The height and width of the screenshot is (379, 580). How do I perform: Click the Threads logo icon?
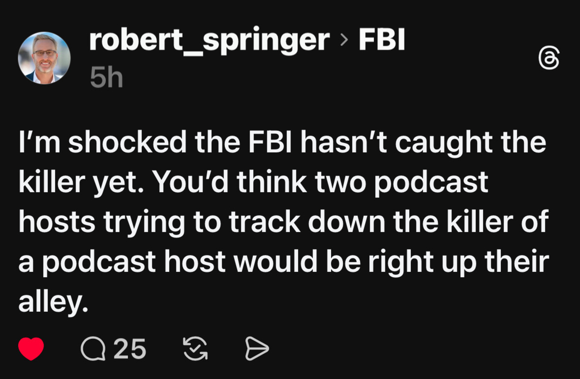[x=549, y=58]
